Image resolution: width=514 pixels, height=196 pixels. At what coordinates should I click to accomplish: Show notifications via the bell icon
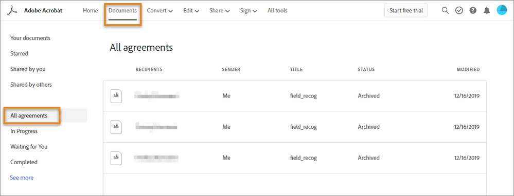487,10
